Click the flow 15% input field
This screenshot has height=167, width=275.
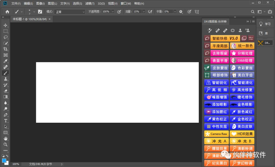tap(137, 11)
